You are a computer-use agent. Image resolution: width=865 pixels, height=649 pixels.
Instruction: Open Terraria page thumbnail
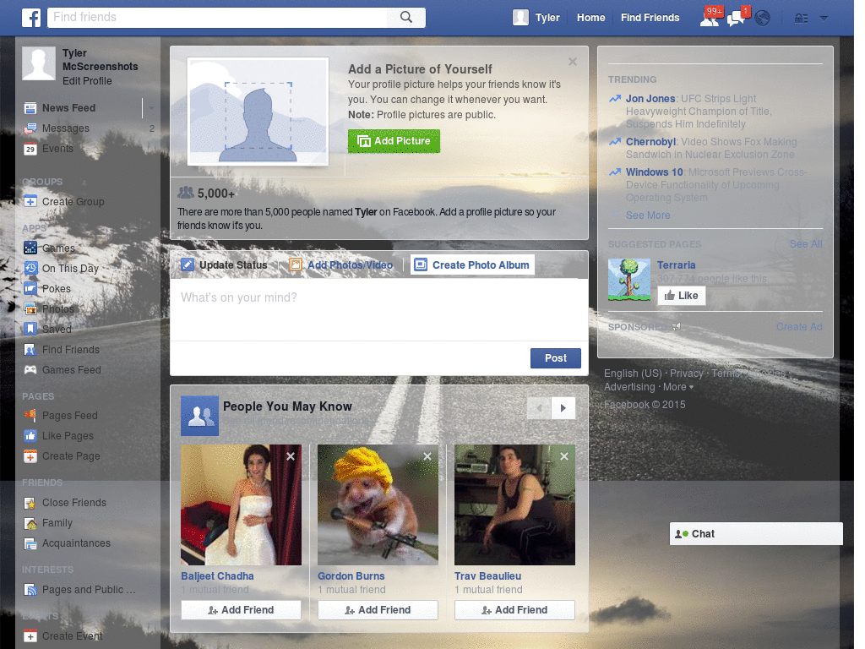[629, 280]
